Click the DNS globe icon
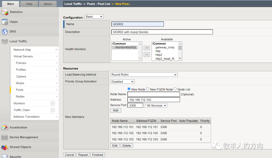 point(5,32)
